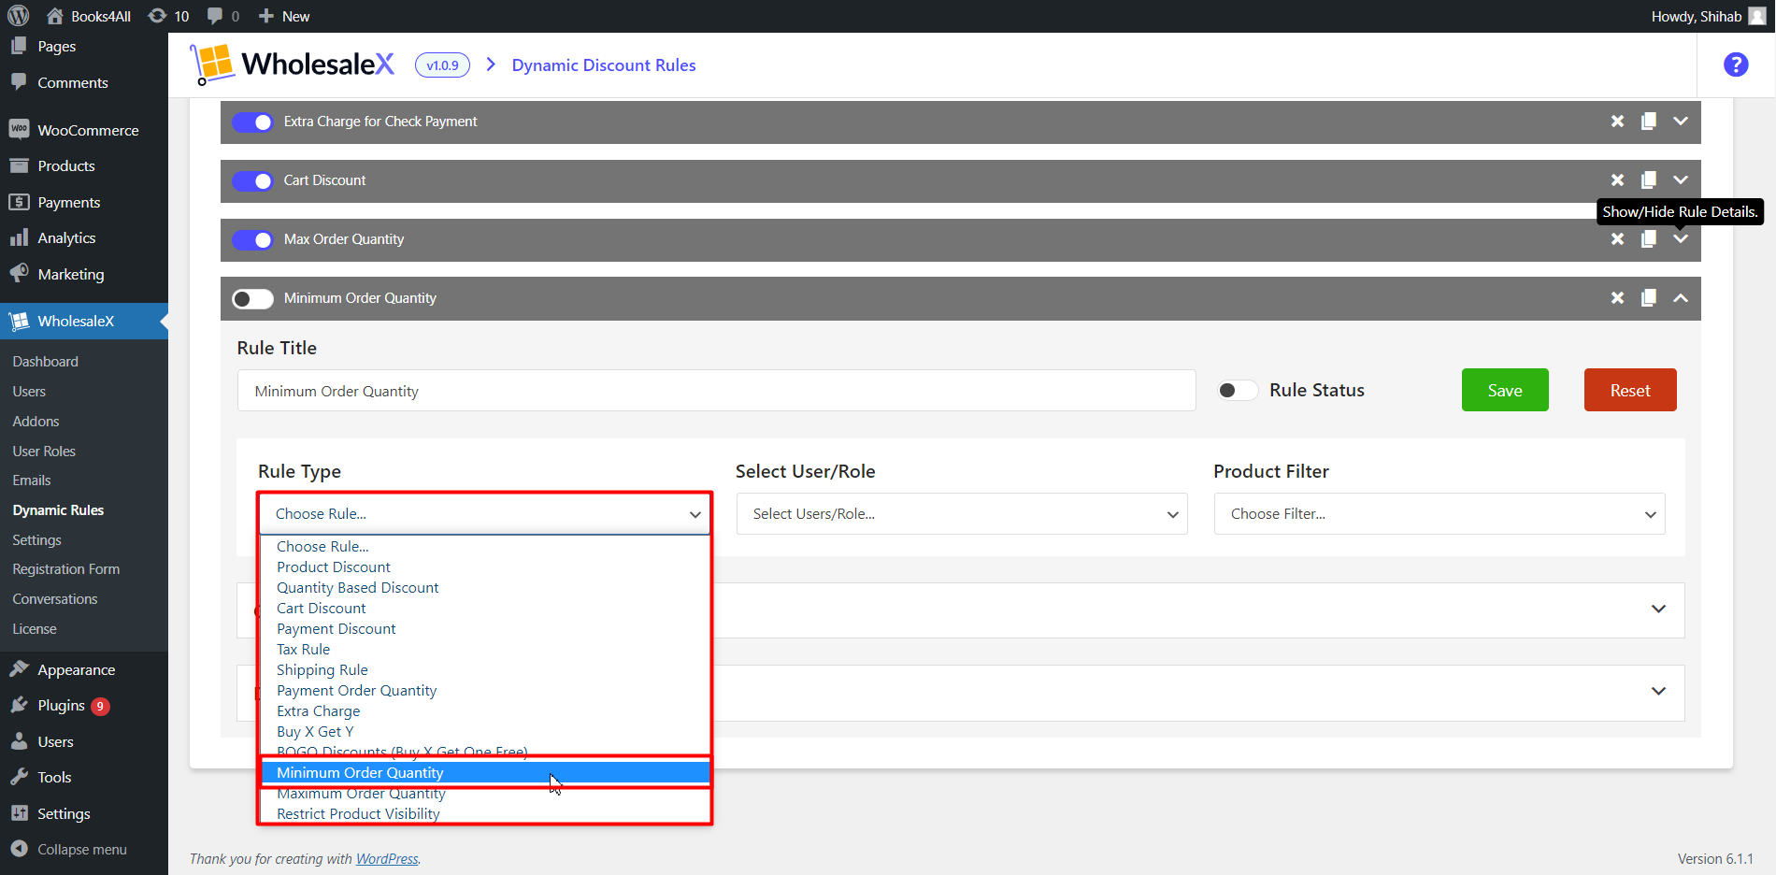Open the Appearance sidebar menu
This screenshot has height=875, width=1776.
point(84,669)
